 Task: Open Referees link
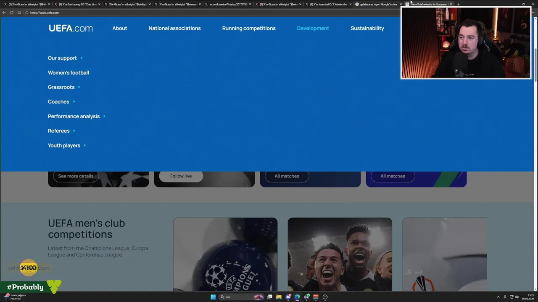58,131
